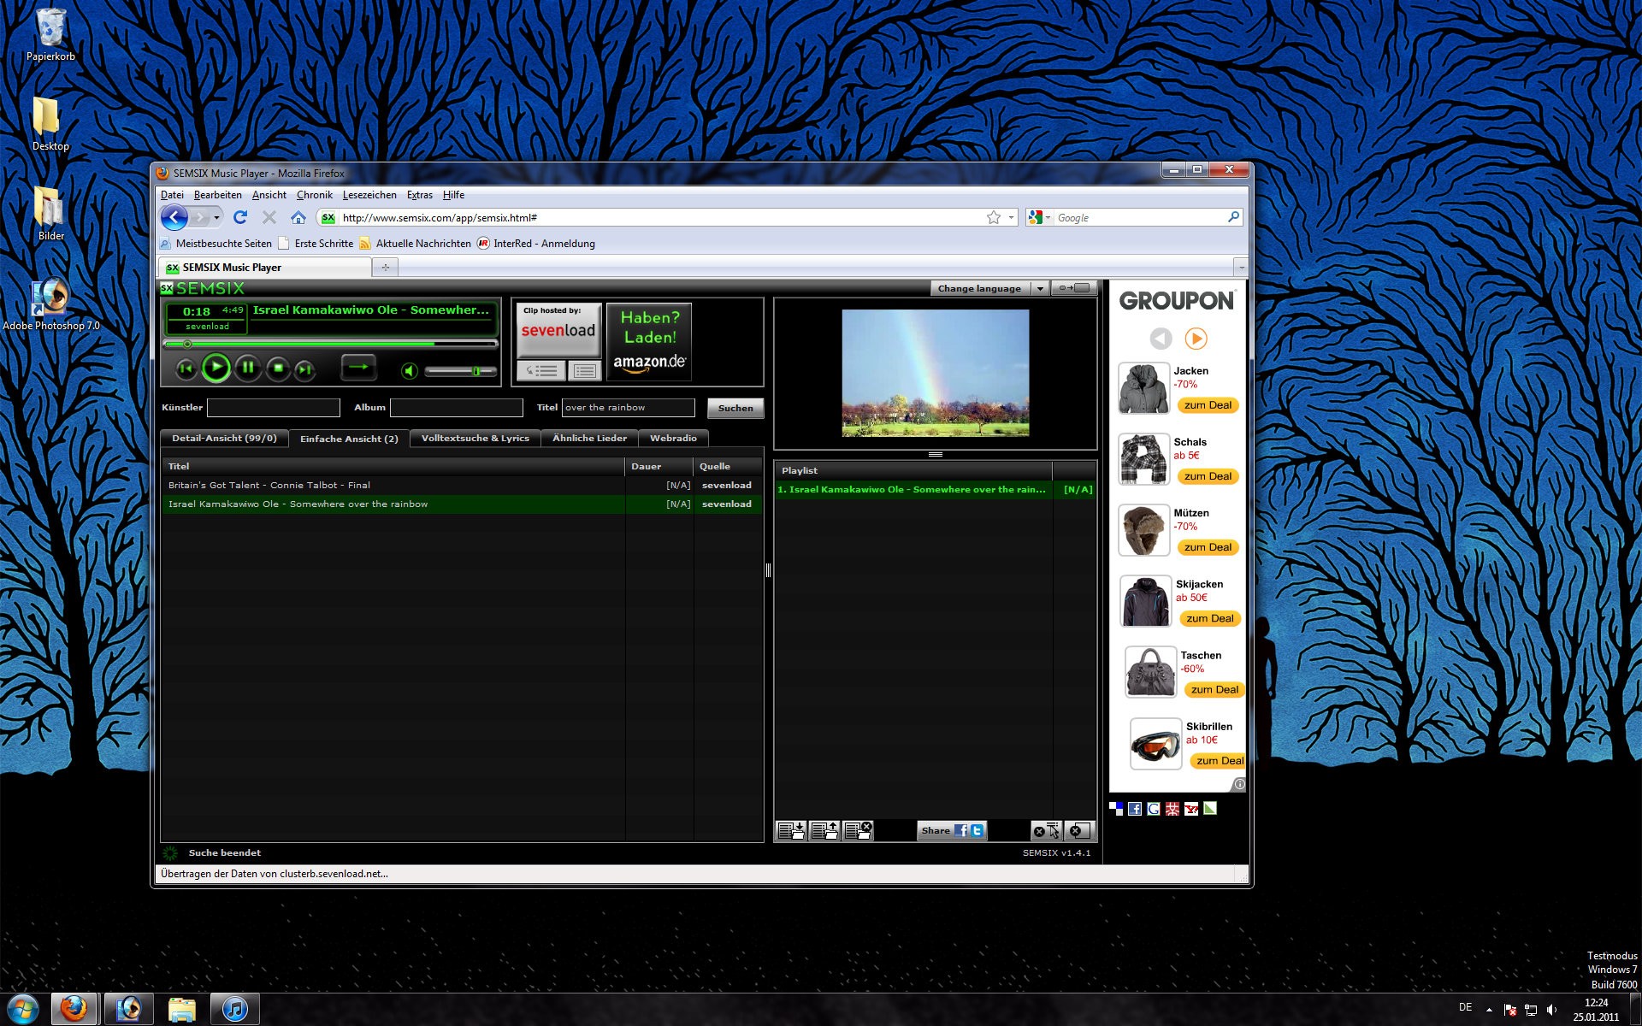
Task: Click the Yahoo bookmark icon below the ad
Action: point(1191,808)
